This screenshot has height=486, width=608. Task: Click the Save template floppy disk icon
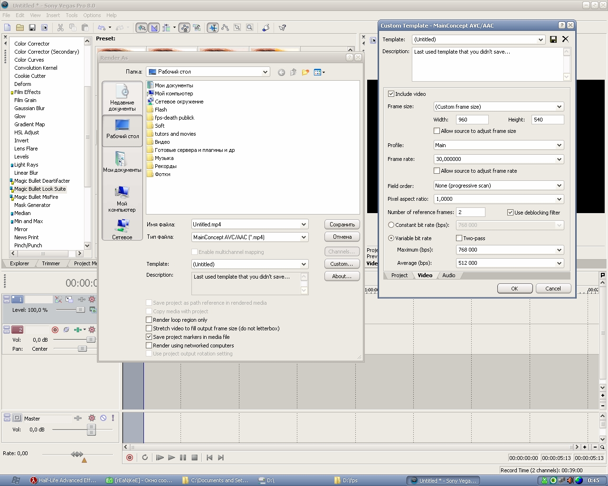(553, 39)
